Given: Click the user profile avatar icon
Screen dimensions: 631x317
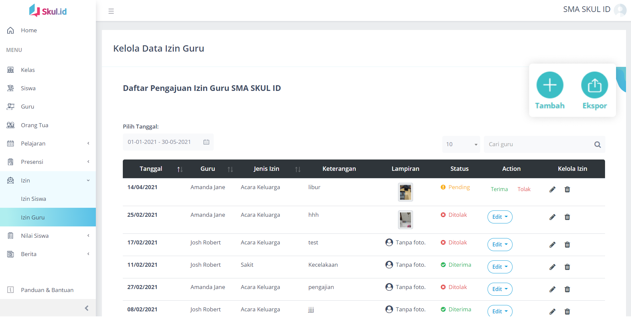Looking at the screenshot, I should 620,10.
